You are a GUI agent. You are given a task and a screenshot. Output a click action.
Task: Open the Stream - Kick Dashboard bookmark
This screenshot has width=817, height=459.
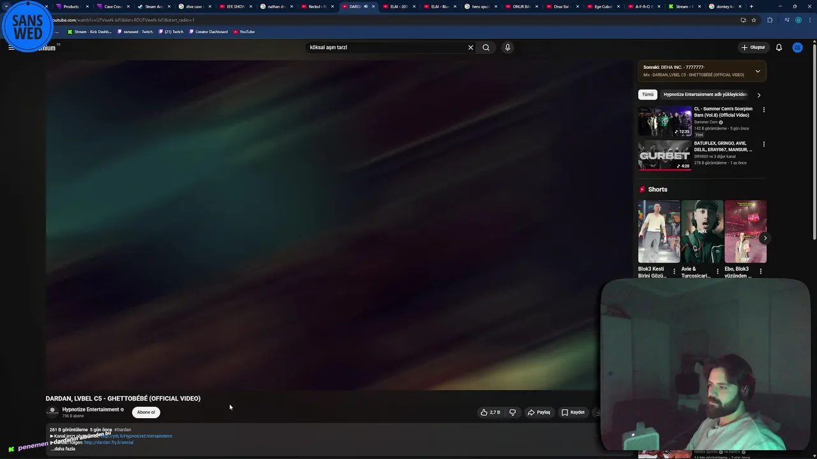click(x=89, y=31)
